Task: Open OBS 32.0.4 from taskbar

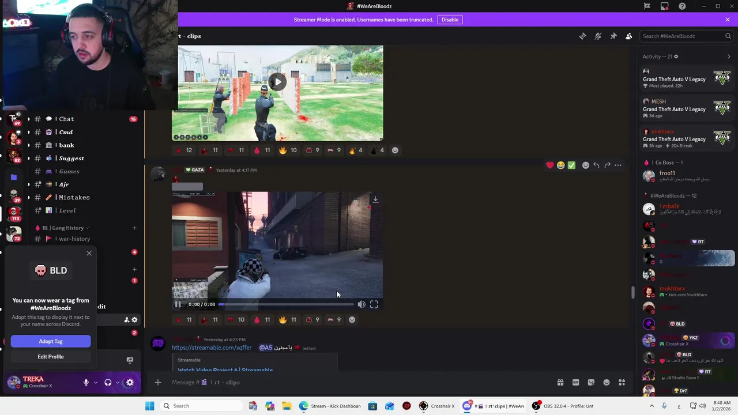Action: click(x=563, y=406)
